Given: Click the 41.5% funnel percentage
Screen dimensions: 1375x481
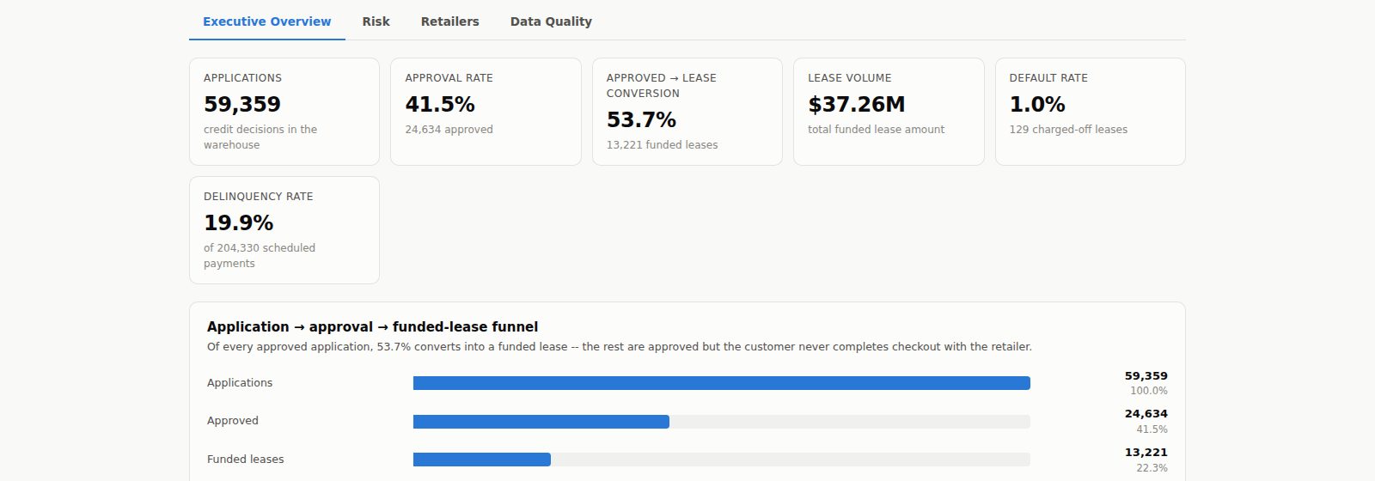Looking at the screenshot, I should tap(1152, 429).
